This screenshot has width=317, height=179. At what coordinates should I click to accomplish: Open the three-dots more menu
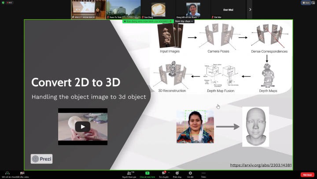[x=203, y=173]
